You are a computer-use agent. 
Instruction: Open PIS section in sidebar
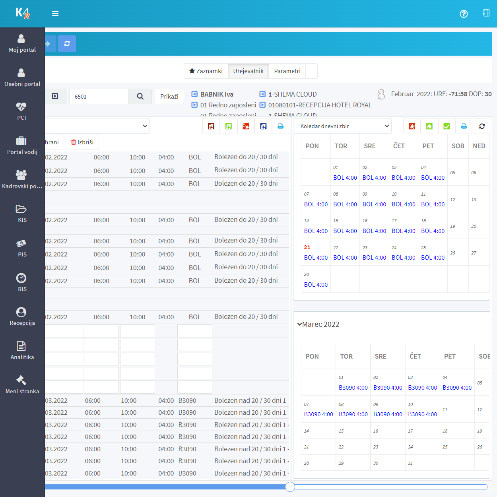tap(22, 248)
